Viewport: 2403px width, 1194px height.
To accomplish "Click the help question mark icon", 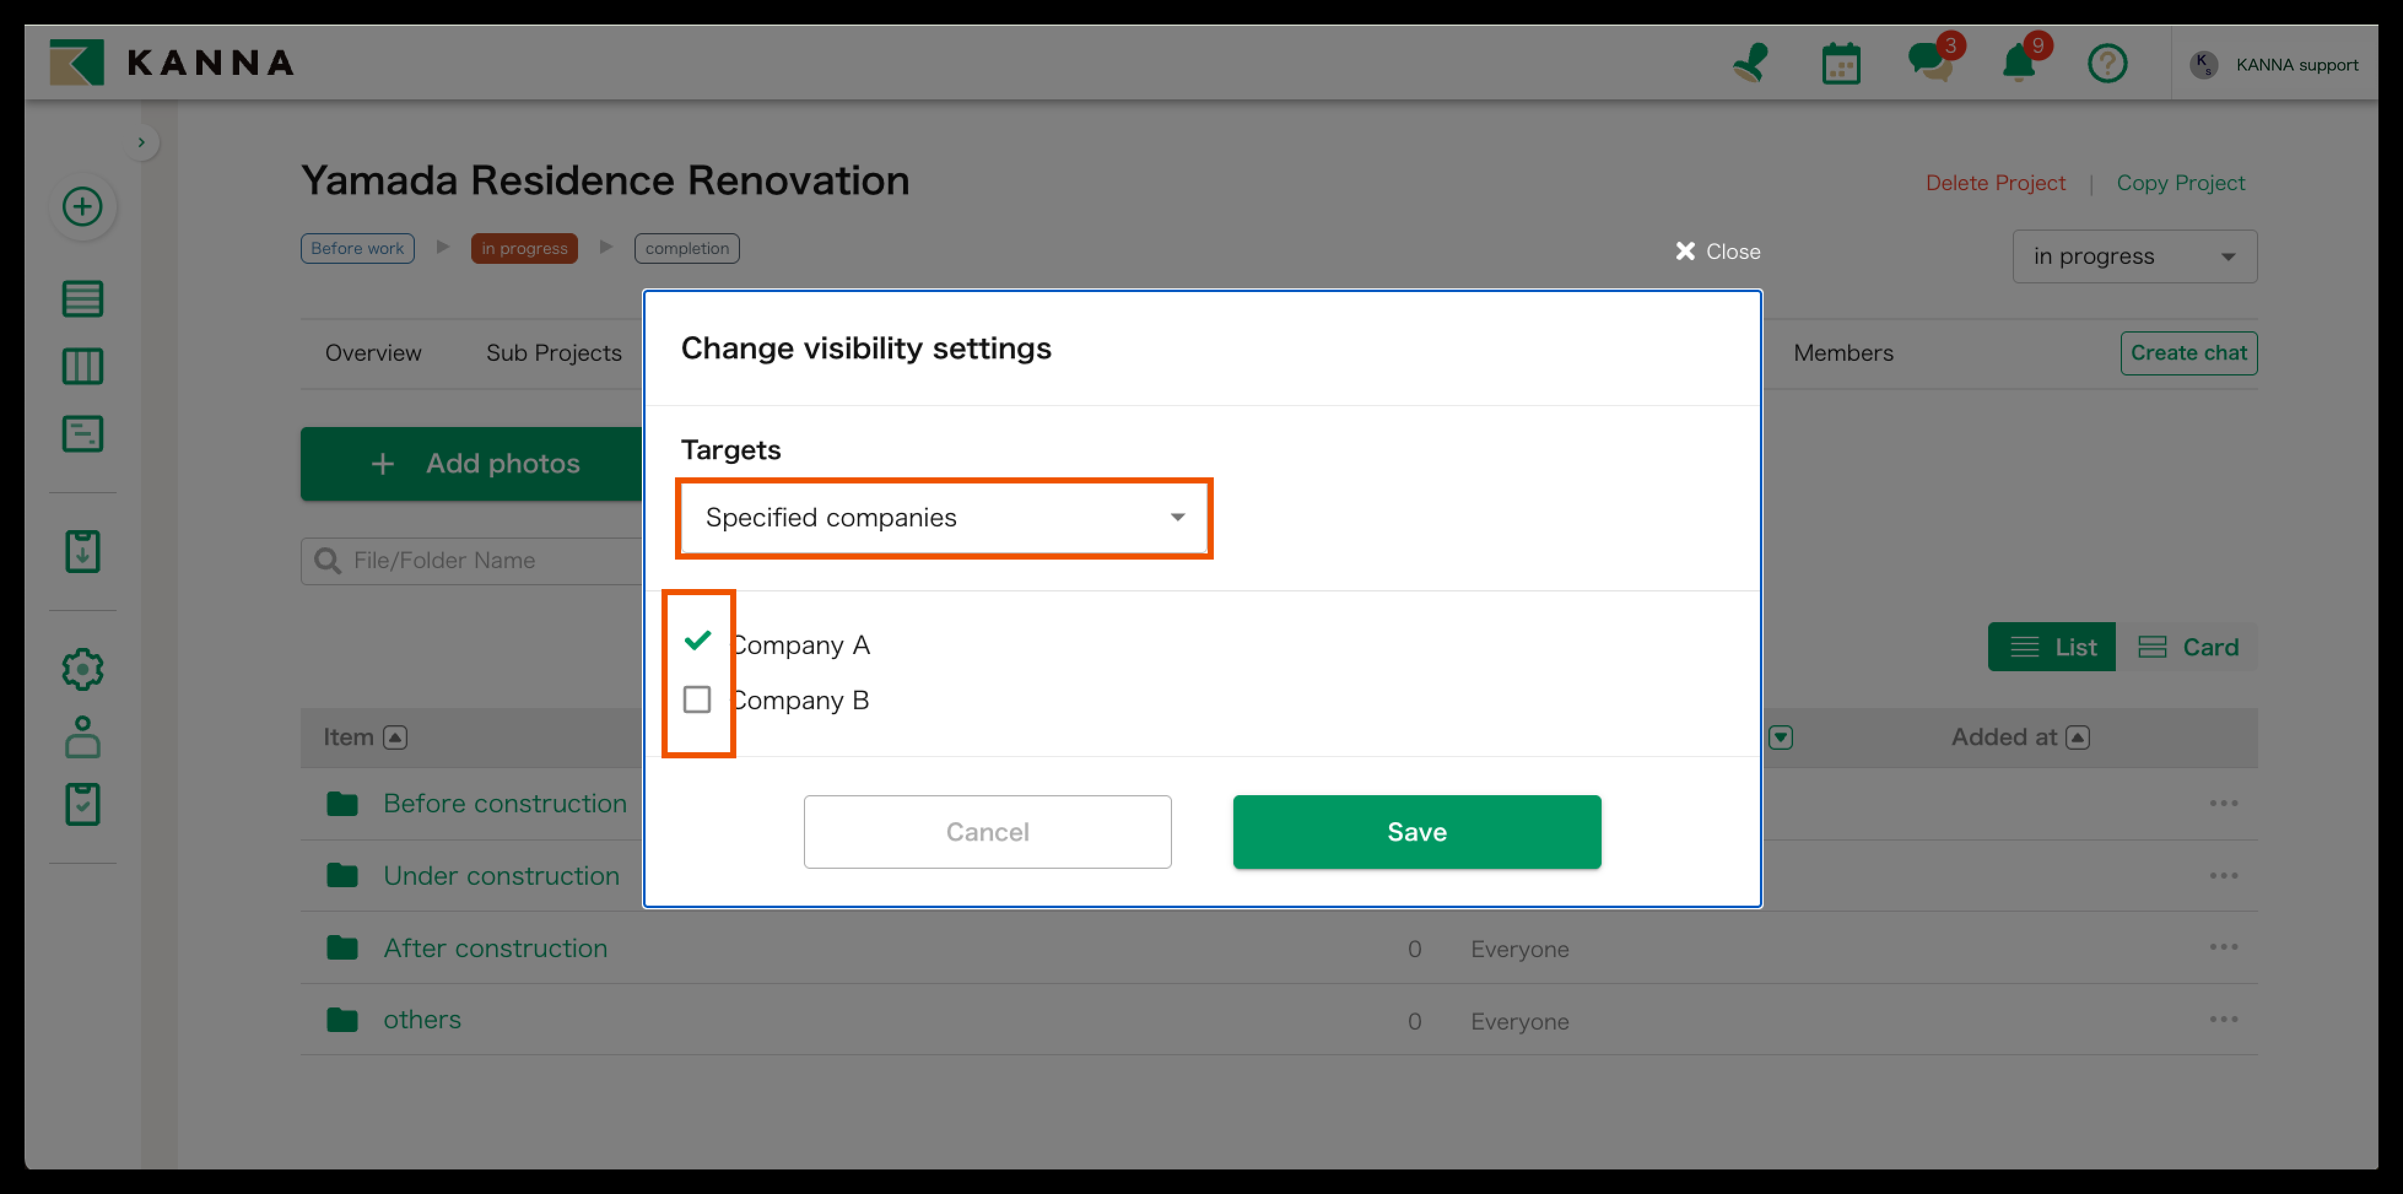I will point(2107,63).
